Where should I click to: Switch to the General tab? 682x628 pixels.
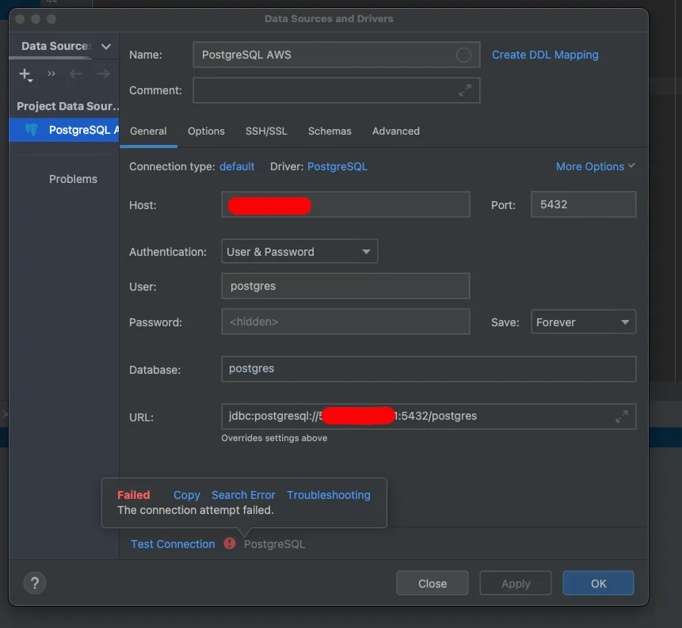click(148, 131)
